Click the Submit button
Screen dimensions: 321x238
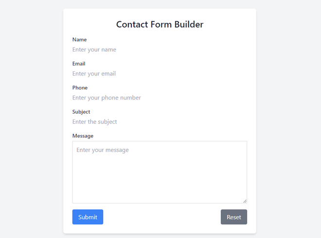[88, 217]
